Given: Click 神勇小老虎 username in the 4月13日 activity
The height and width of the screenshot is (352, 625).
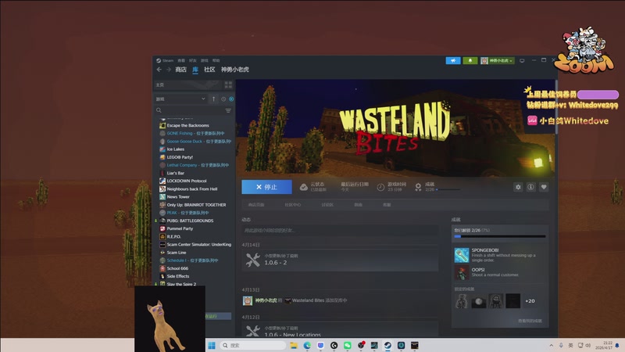Looking at the screenshot, I should pos(266,300).
